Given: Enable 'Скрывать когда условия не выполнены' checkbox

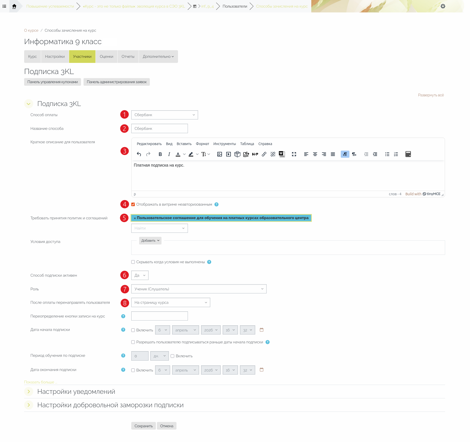Looking at the screenshot, I should tap(133, 262).
